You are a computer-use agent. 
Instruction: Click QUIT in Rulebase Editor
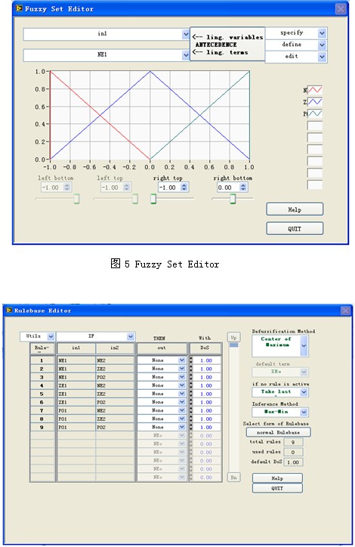pyautogui.click(x=277, y=488)
